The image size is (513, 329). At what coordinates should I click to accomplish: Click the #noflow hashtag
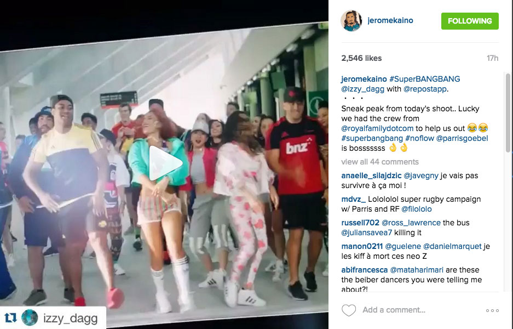click(x=419, y=138)
